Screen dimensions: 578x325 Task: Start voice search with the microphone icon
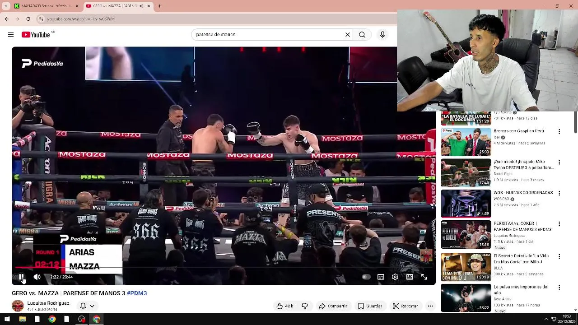[382, 34]
